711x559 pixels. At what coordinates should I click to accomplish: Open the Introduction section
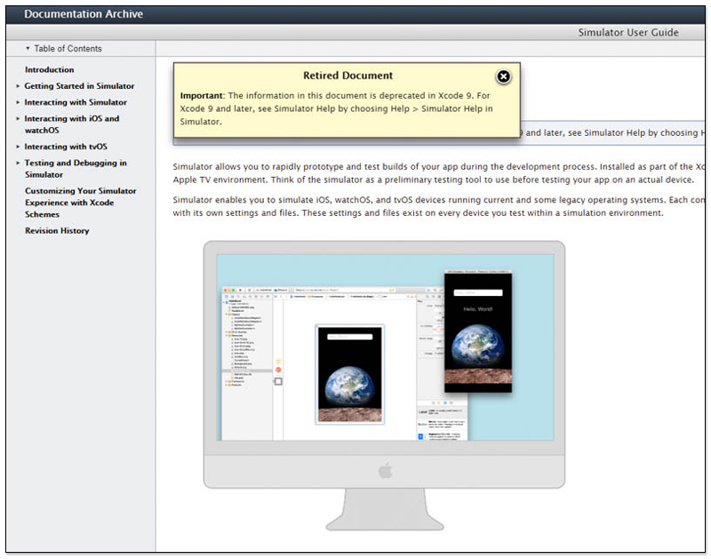(50, 70)
